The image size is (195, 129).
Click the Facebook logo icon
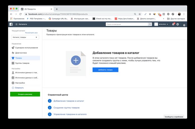pyautogui.click(x=11, y=24)
